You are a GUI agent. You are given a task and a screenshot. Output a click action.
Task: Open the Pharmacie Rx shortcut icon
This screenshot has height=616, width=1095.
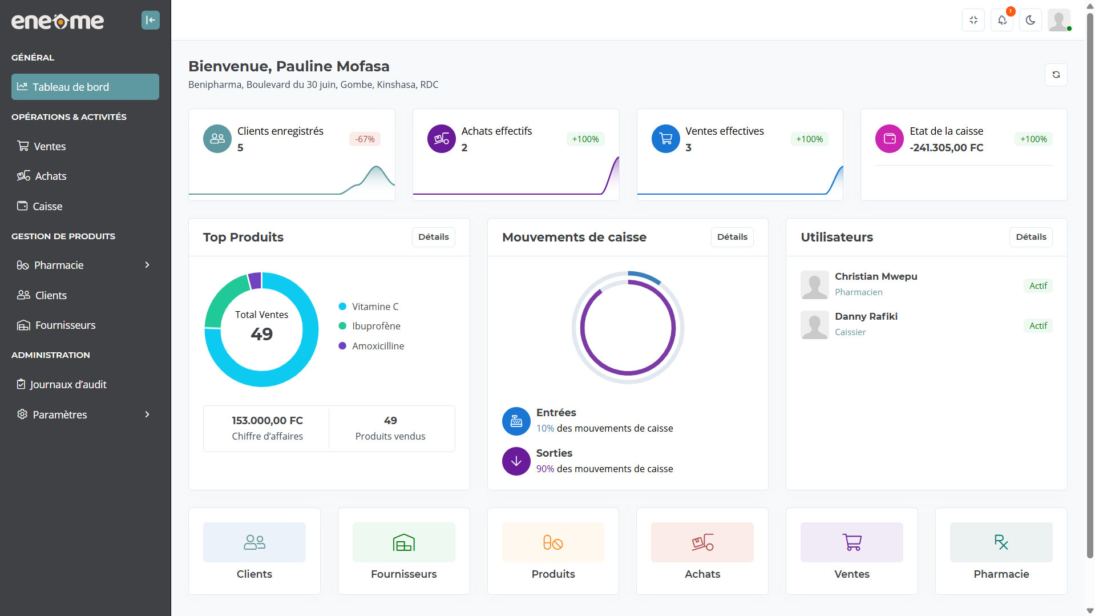(x=1000, y=542)
